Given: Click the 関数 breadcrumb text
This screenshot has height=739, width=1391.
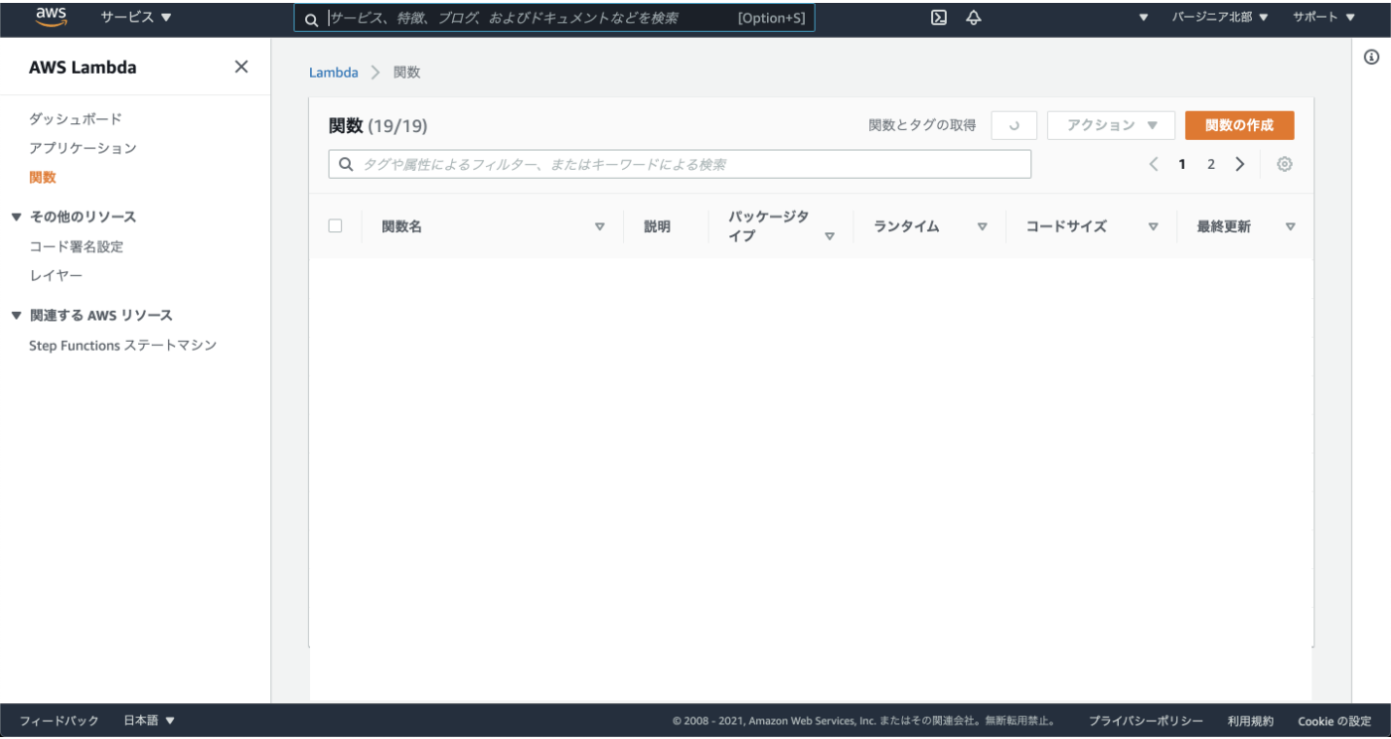Looking at the screenshot, I should [407, 73].
